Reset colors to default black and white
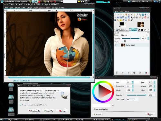 click(120, 26)
